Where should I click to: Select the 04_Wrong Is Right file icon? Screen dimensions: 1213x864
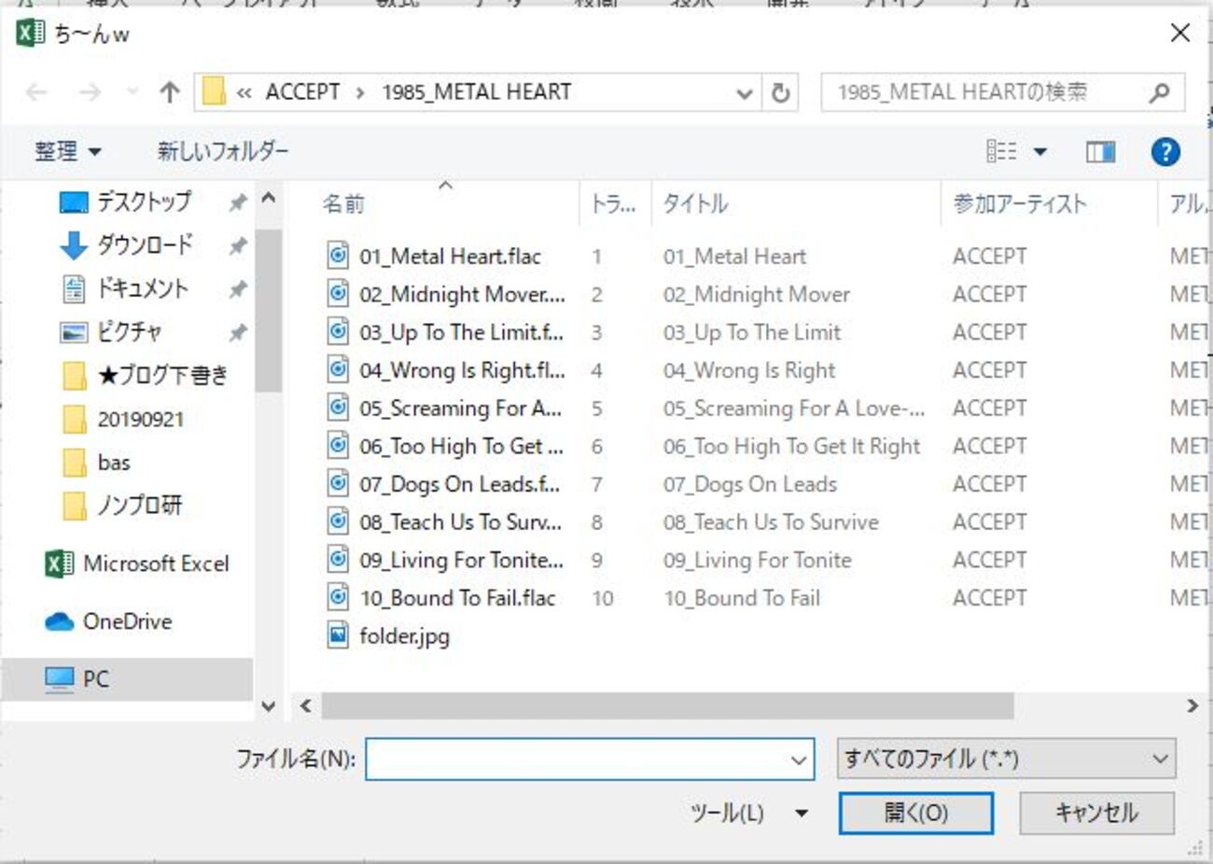pos(338,369)
